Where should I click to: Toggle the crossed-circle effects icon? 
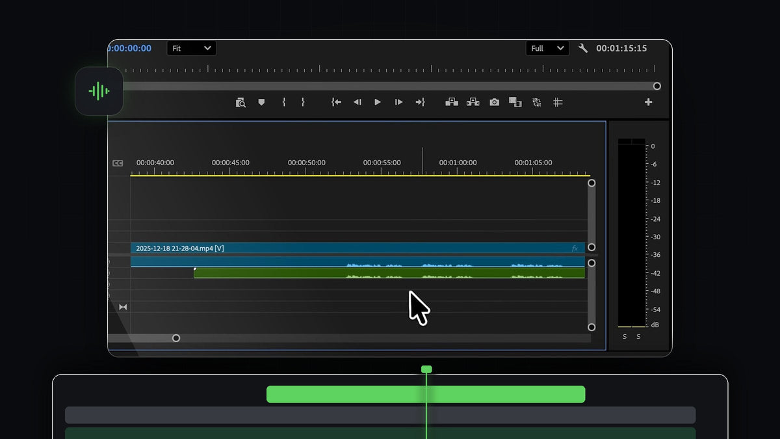[x=537, y=102]
